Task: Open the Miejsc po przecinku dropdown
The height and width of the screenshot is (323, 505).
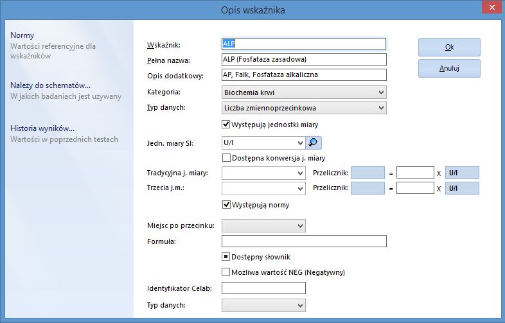Action: (x=263, y=226)
